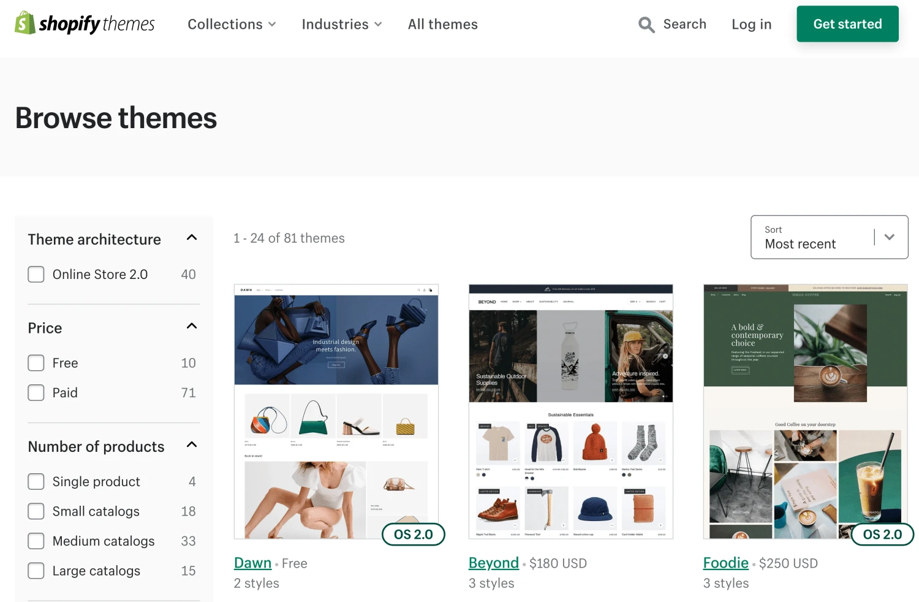Enable the Online Store 2.0 checkbox
Image resolution: width=919 pixels, height=602 pixels.
tap(36, 275)
